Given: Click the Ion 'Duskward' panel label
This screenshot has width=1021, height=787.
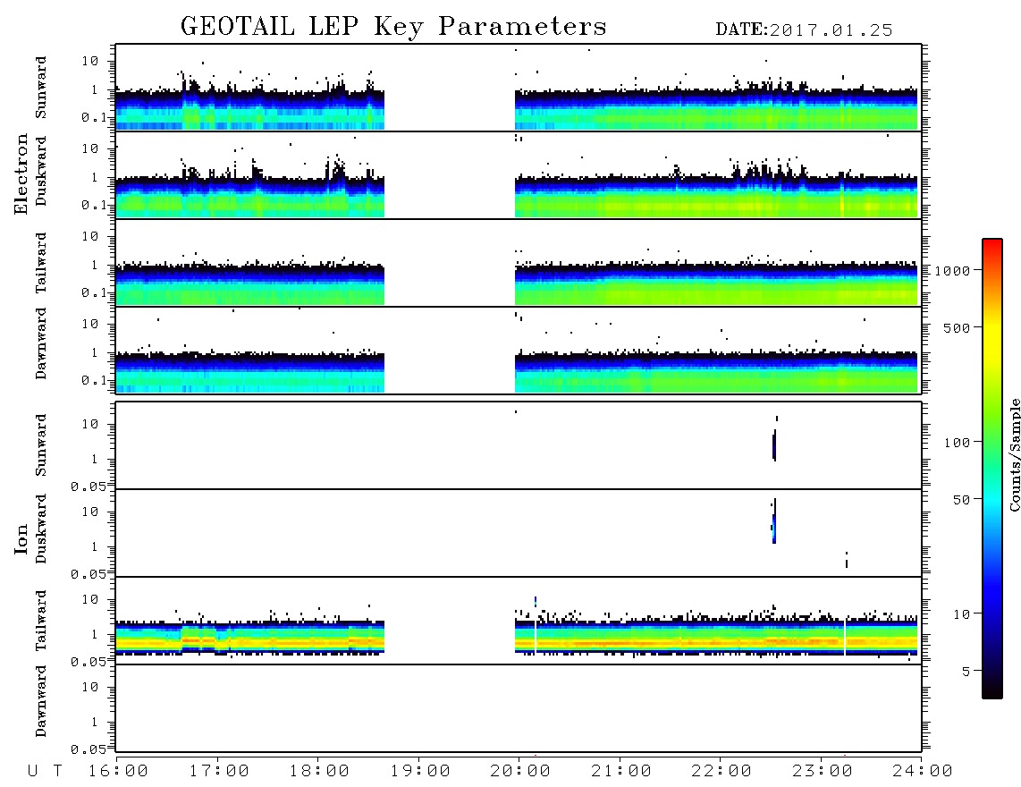Looking at the screenshot, I should pos(41,529).
